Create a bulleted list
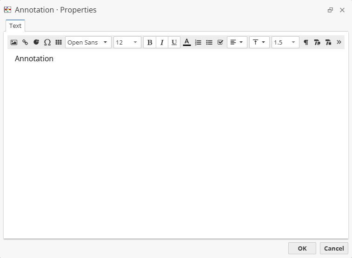The height and width of the screenshot is (258, 352). pyautogui.click(x=209, y=42)
